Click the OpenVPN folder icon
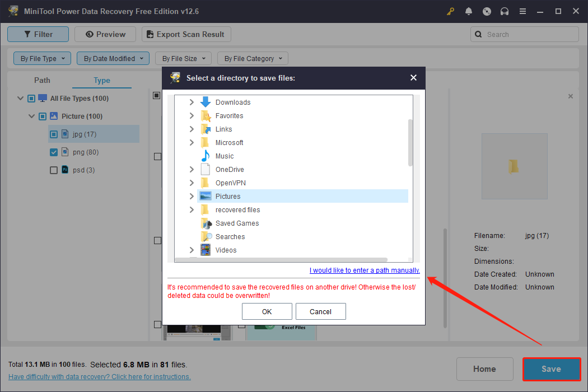Image resolution: width=588 pixels, height=392 pixels. click(x=205, y=183)
